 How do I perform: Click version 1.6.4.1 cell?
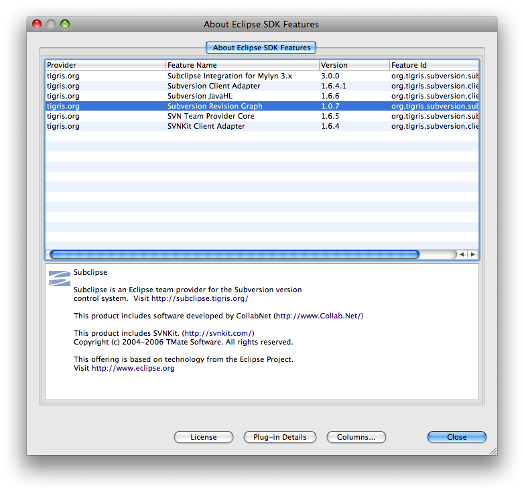334,86
